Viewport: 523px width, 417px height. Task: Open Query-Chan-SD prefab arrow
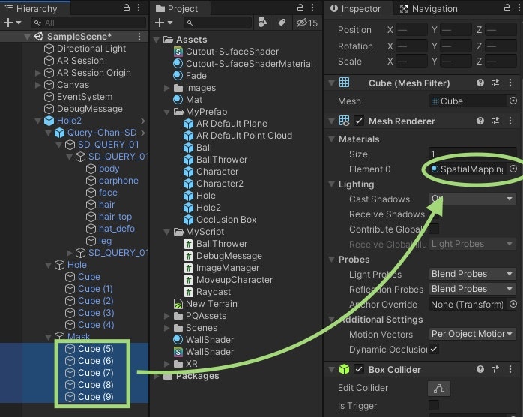pos(143,133)
